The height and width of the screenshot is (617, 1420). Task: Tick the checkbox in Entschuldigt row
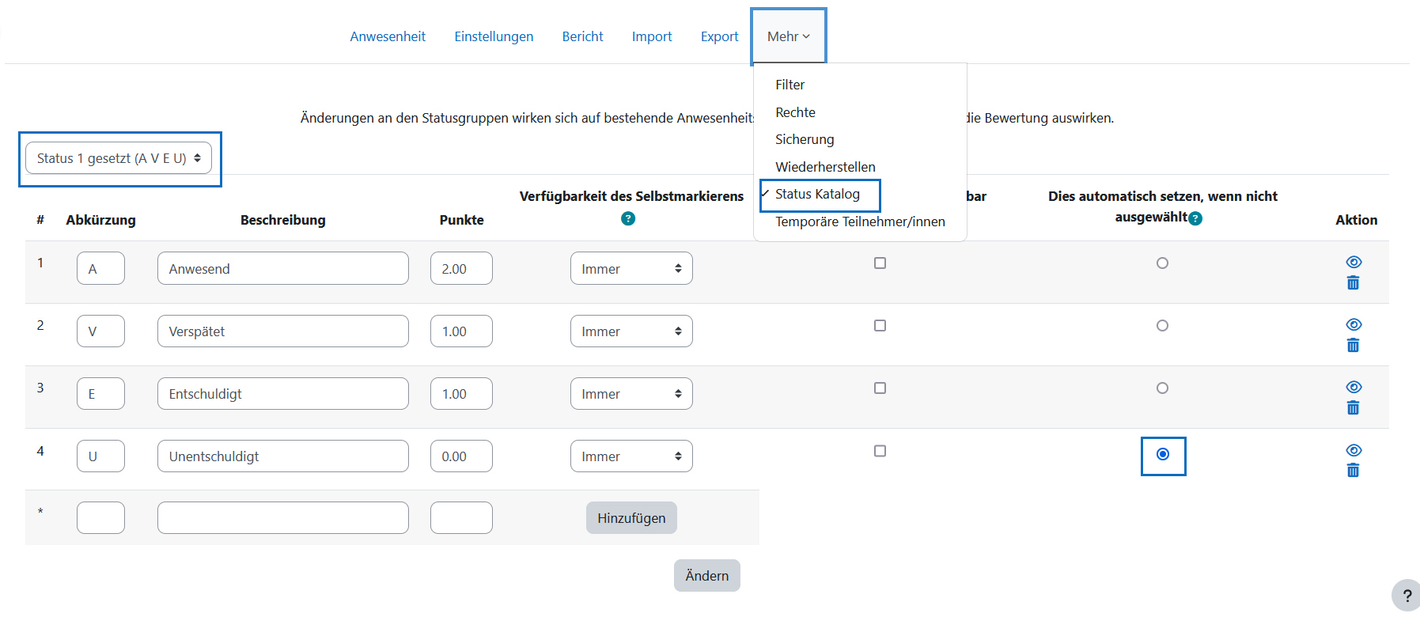[880, 388]
